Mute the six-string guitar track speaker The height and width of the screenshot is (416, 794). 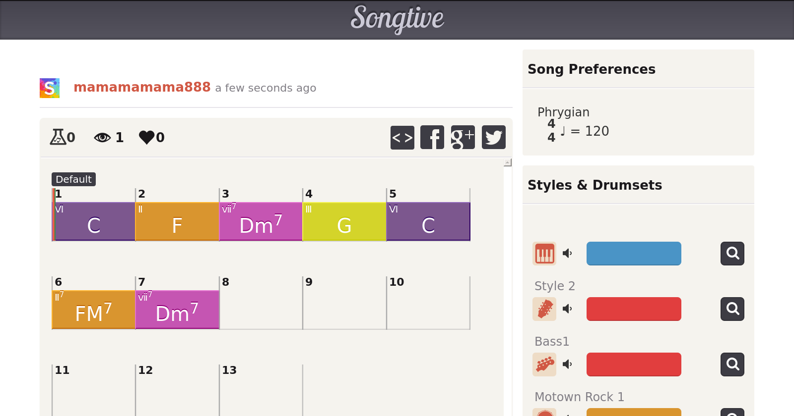click(x=567, y=309)
